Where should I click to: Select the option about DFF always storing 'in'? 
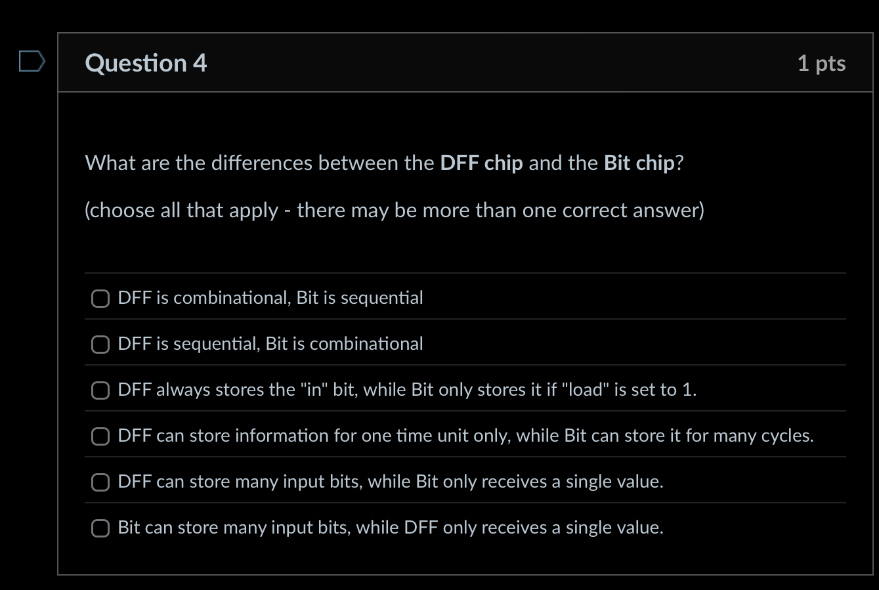100,390
